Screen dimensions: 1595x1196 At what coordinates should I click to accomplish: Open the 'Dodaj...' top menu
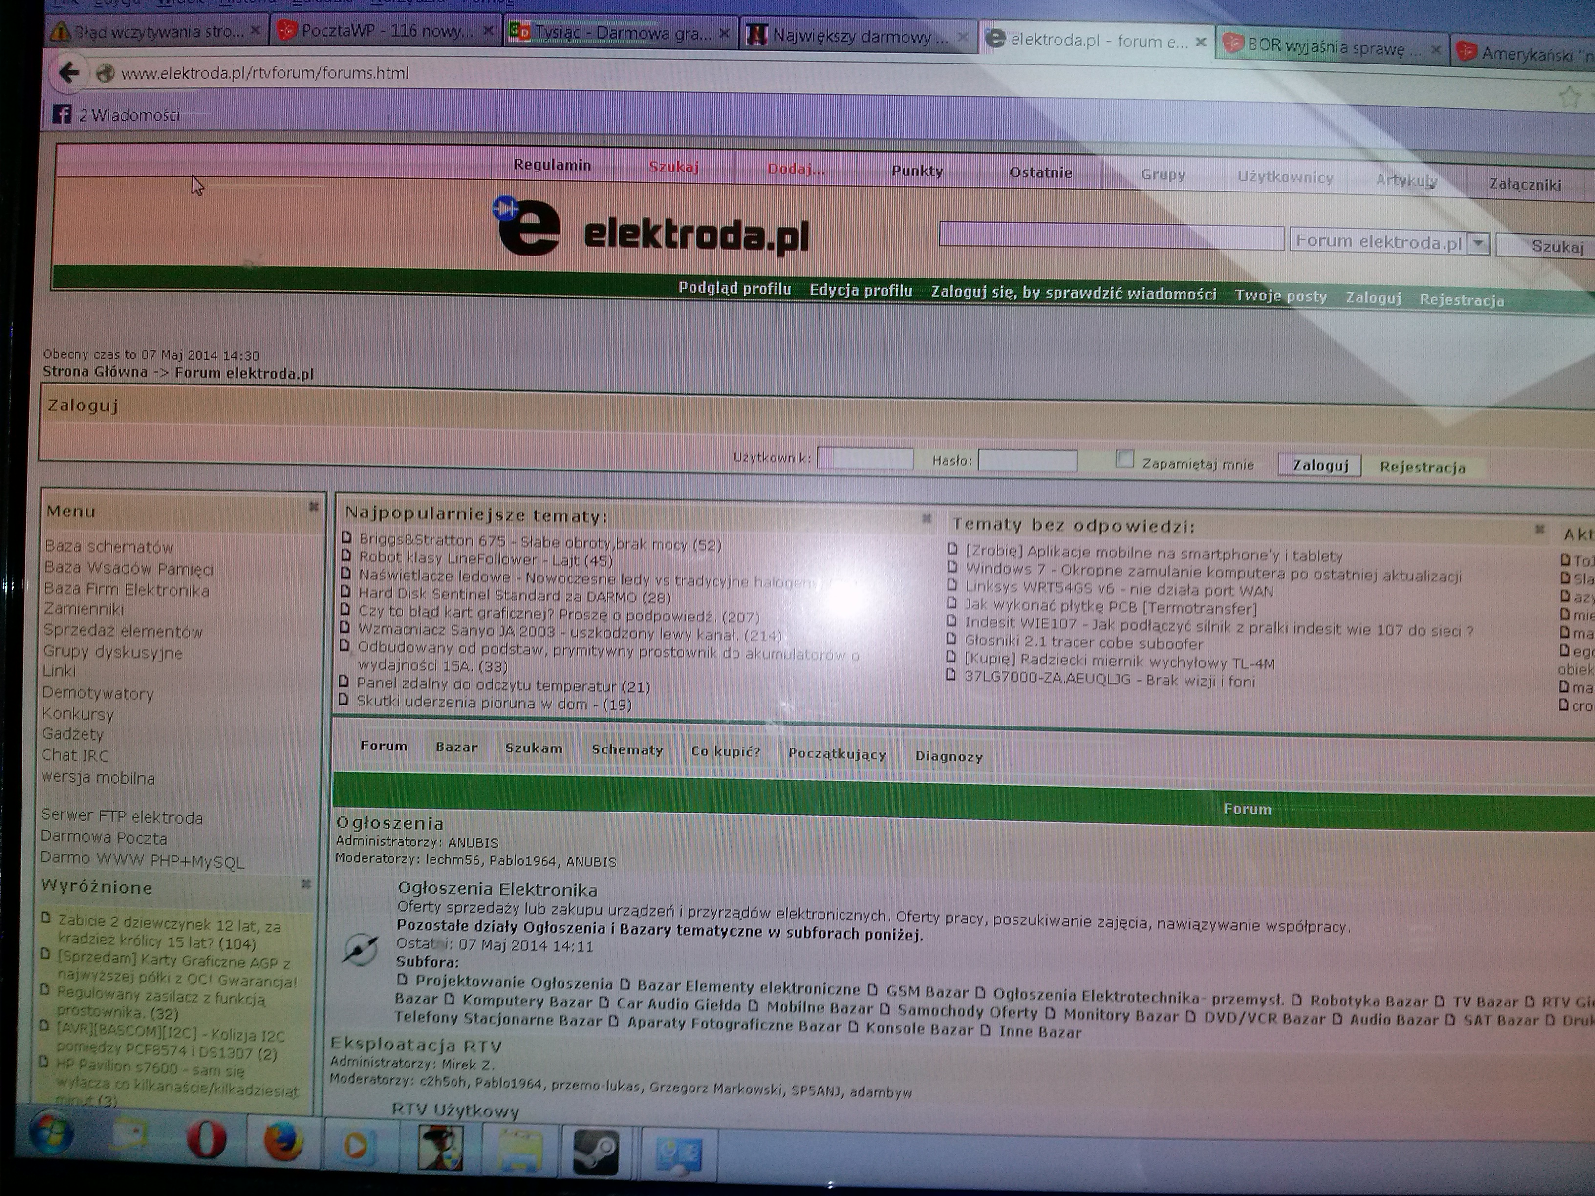796,170
